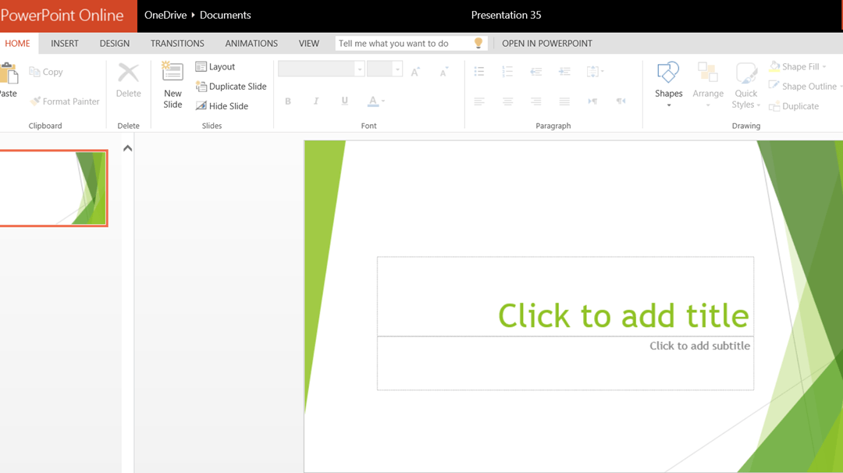The height and width of the screenshot is (473, 843).
Task: Open the Font Color picker
Action: tap(375, 101)
